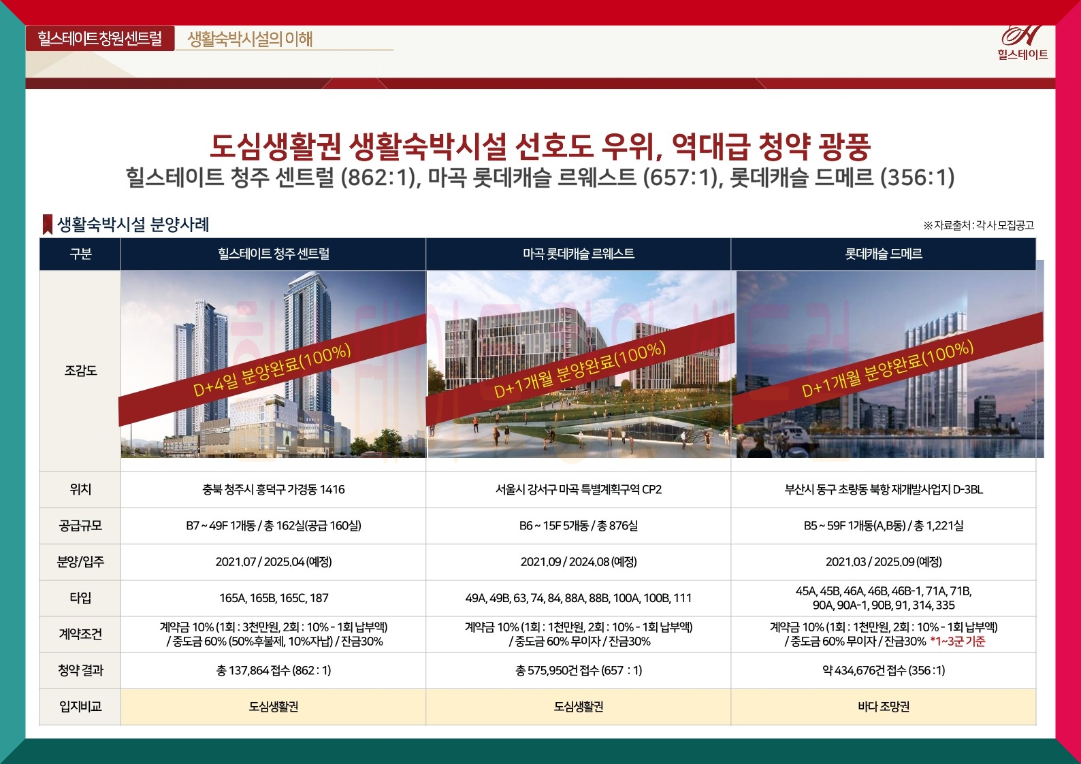Click the cell '총 137,864 접수 (862 : 1)'
Viewport: 1081px width, 764px height.
click(274, 671)
